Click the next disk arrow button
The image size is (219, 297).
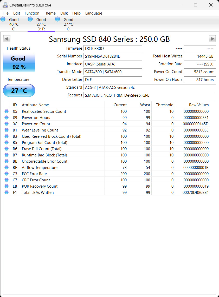tap(212, 39)
